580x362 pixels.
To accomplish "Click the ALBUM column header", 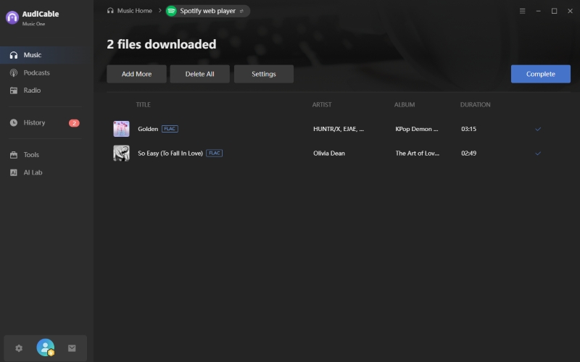I will tap(405, 104).
